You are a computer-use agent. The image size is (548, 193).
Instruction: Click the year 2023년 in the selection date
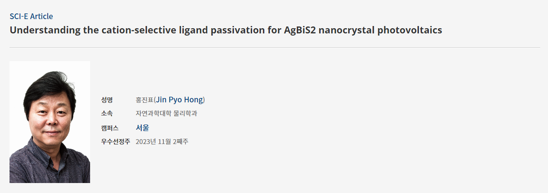(146, 142)
